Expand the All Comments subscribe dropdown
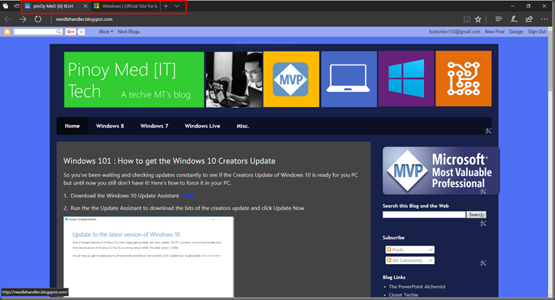 click(x=410, y=261)
